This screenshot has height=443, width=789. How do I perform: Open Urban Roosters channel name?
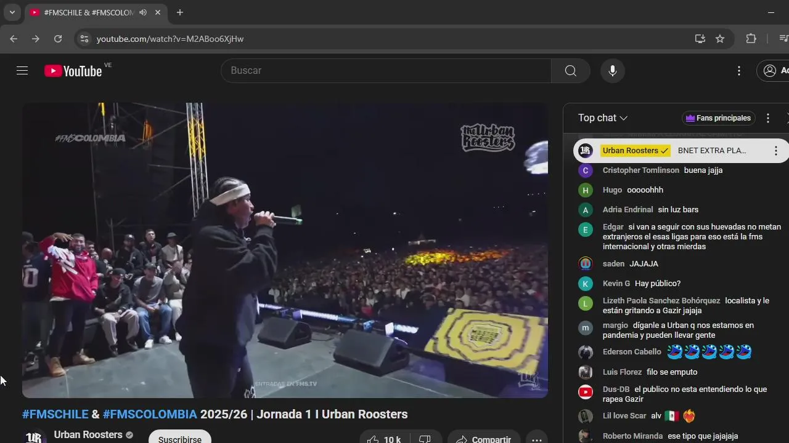tap(88, 434)
